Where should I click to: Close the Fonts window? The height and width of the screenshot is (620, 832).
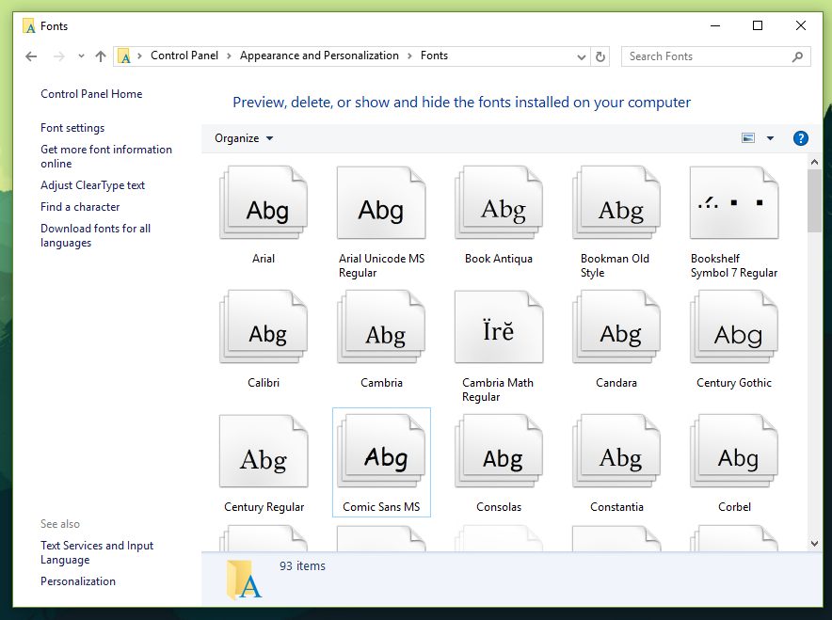coord(801,25)
